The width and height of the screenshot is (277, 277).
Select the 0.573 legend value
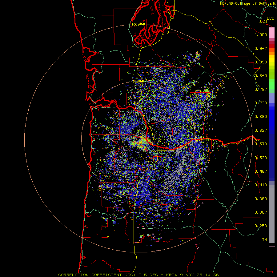coord(261,144)
